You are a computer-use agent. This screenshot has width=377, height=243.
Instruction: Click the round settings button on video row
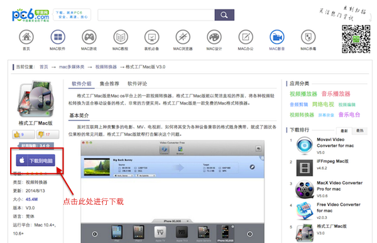[252, 167]
